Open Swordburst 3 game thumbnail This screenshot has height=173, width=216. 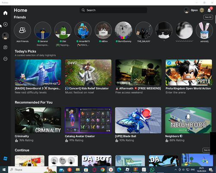(x=38, y=73)
